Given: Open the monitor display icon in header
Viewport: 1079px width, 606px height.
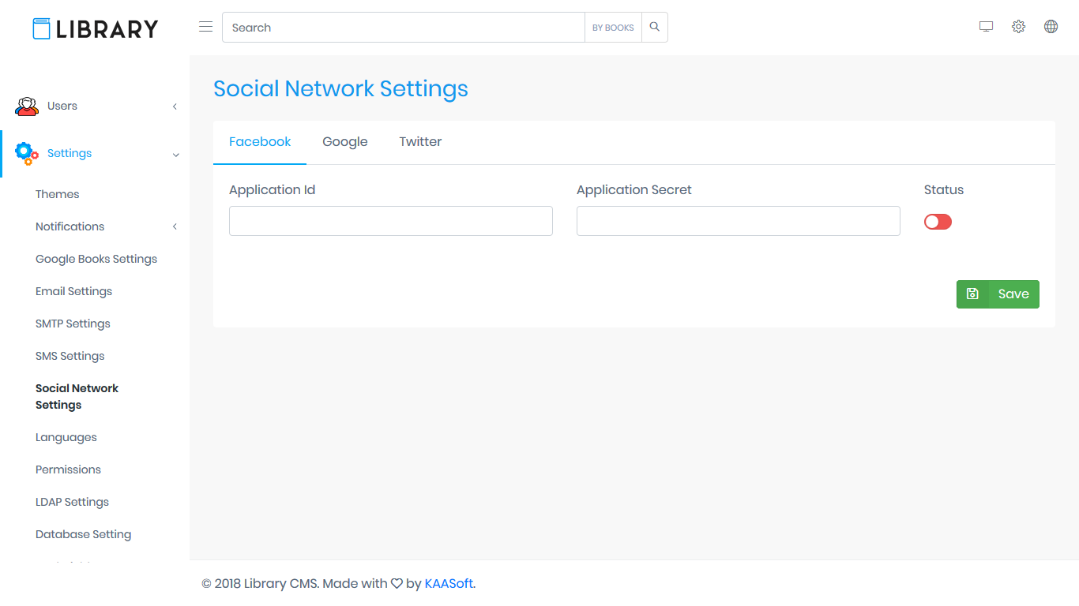Looking at the screenshot, I should click(x=986, y=27).
